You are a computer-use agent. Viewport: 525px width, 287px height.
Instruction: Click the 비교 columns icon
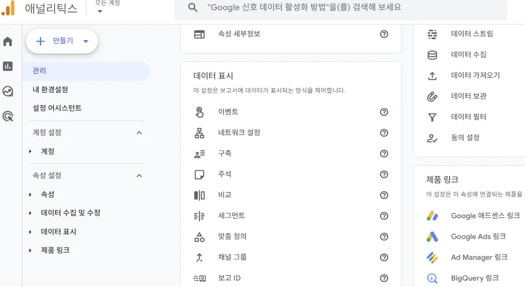[x=200, y=195]
